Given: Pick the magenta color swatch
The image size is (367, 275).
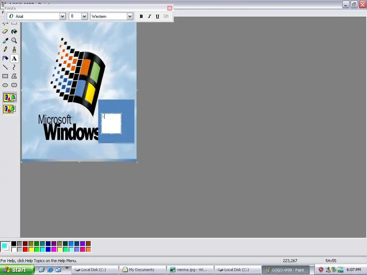Looking at the screenshot, I should point(54,250).
